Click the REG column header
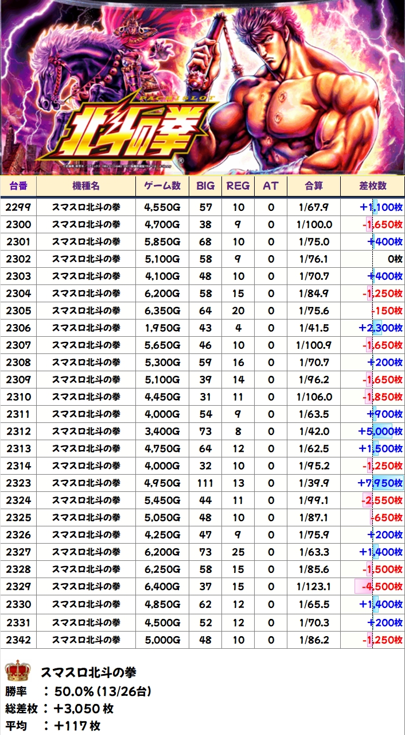 coord(237,186)
